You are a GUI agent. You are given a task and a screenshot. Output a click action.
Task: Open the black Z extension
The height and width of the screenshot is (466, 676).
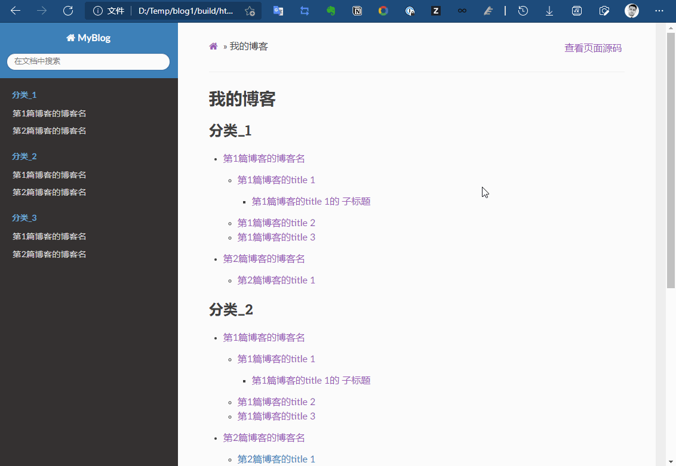[x=436, y=11]
